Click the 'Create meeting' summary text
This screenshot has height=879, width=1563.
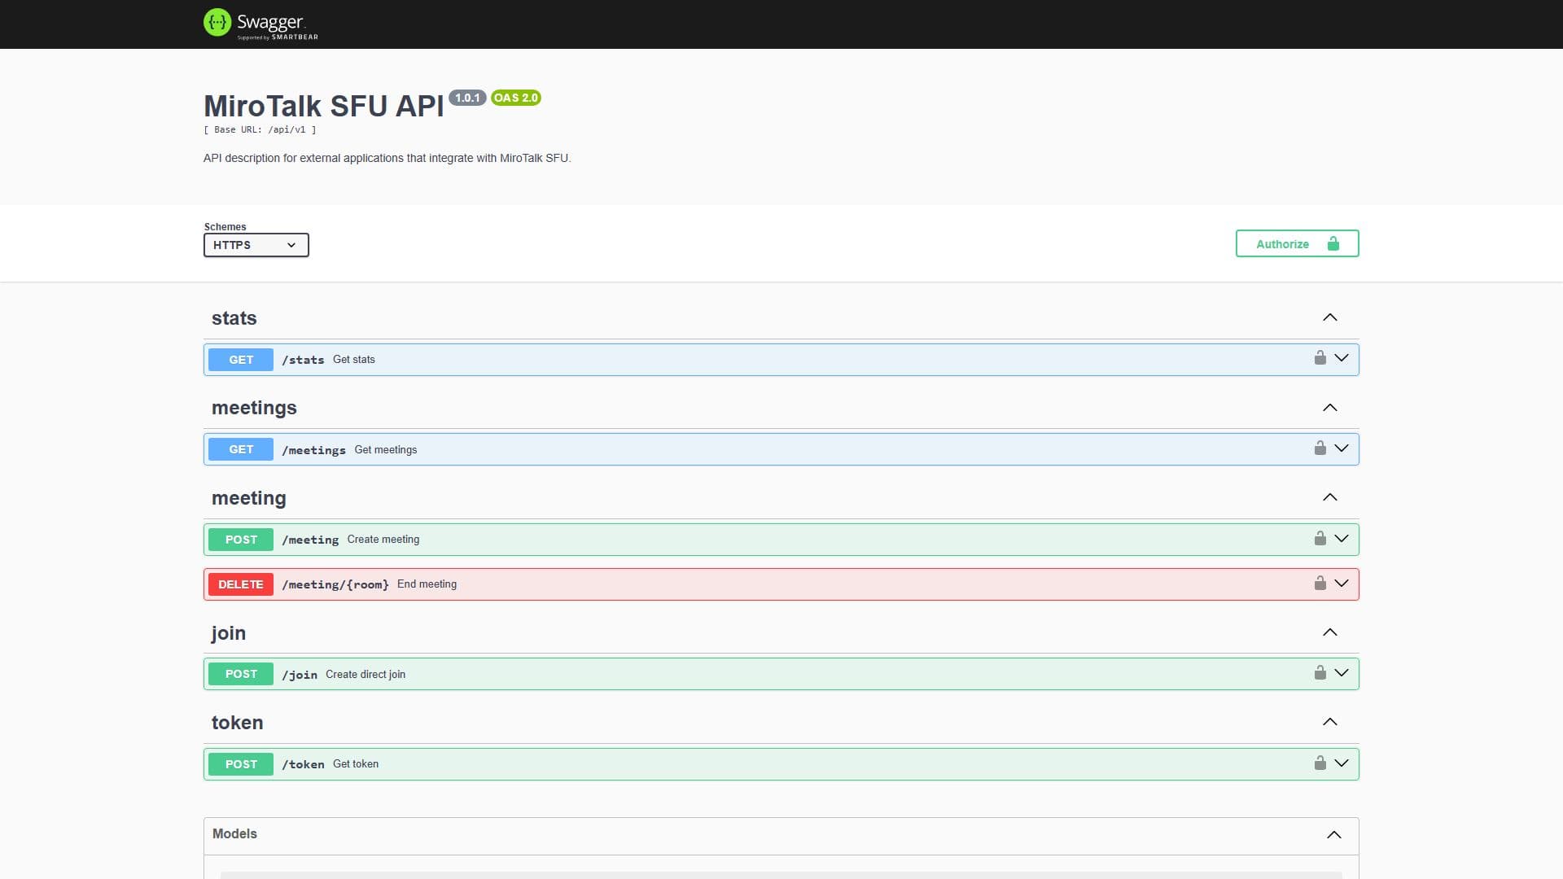(383, 539)
